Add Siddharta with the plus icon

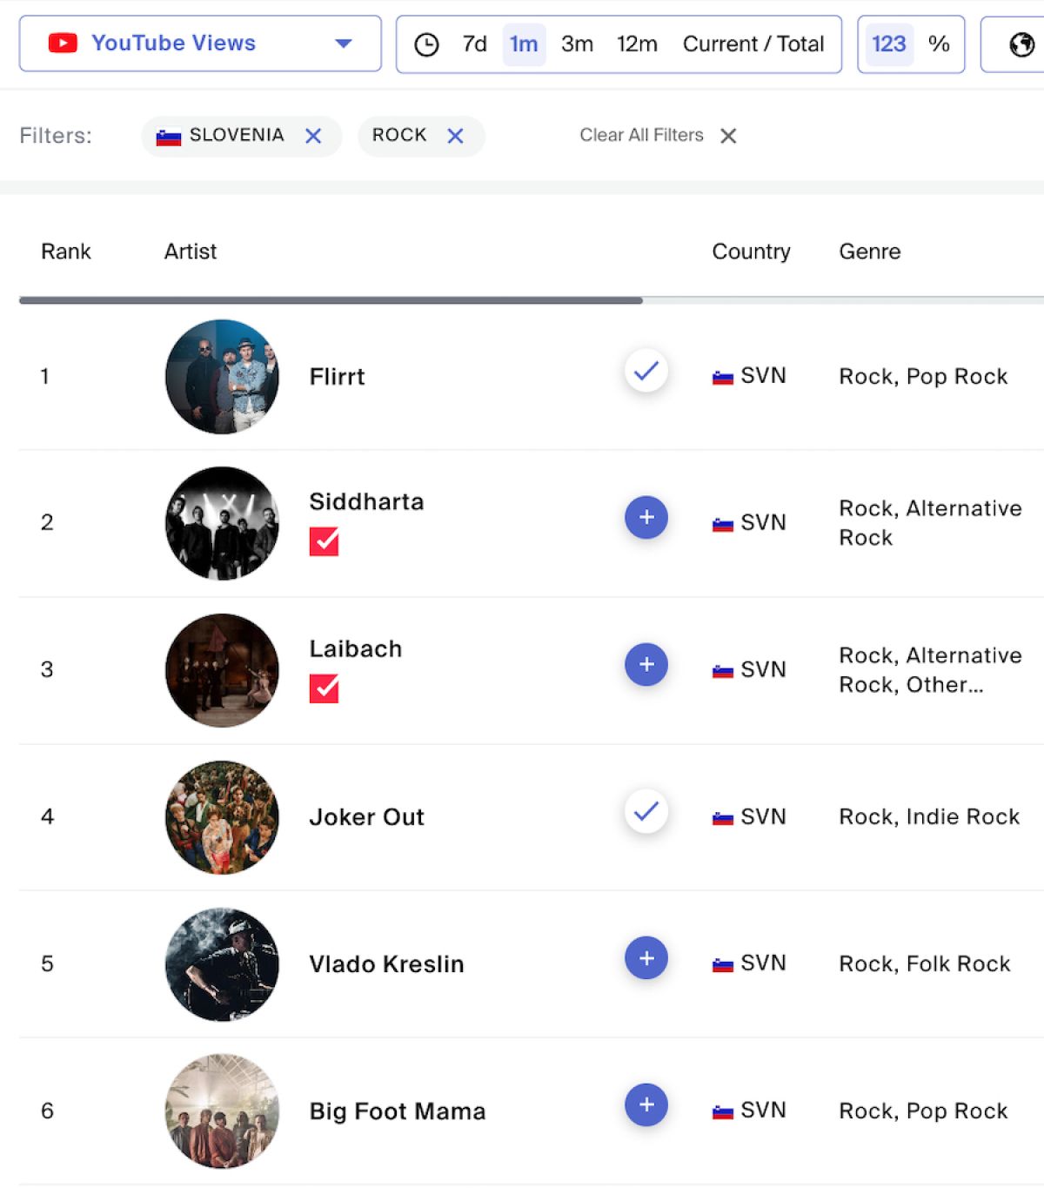[x=646, y=518]
